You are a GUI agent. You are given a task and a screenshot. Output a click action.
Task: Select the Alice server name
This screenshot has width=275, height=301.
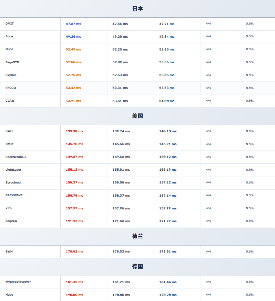pyautogui.click(x=9, y=36)
